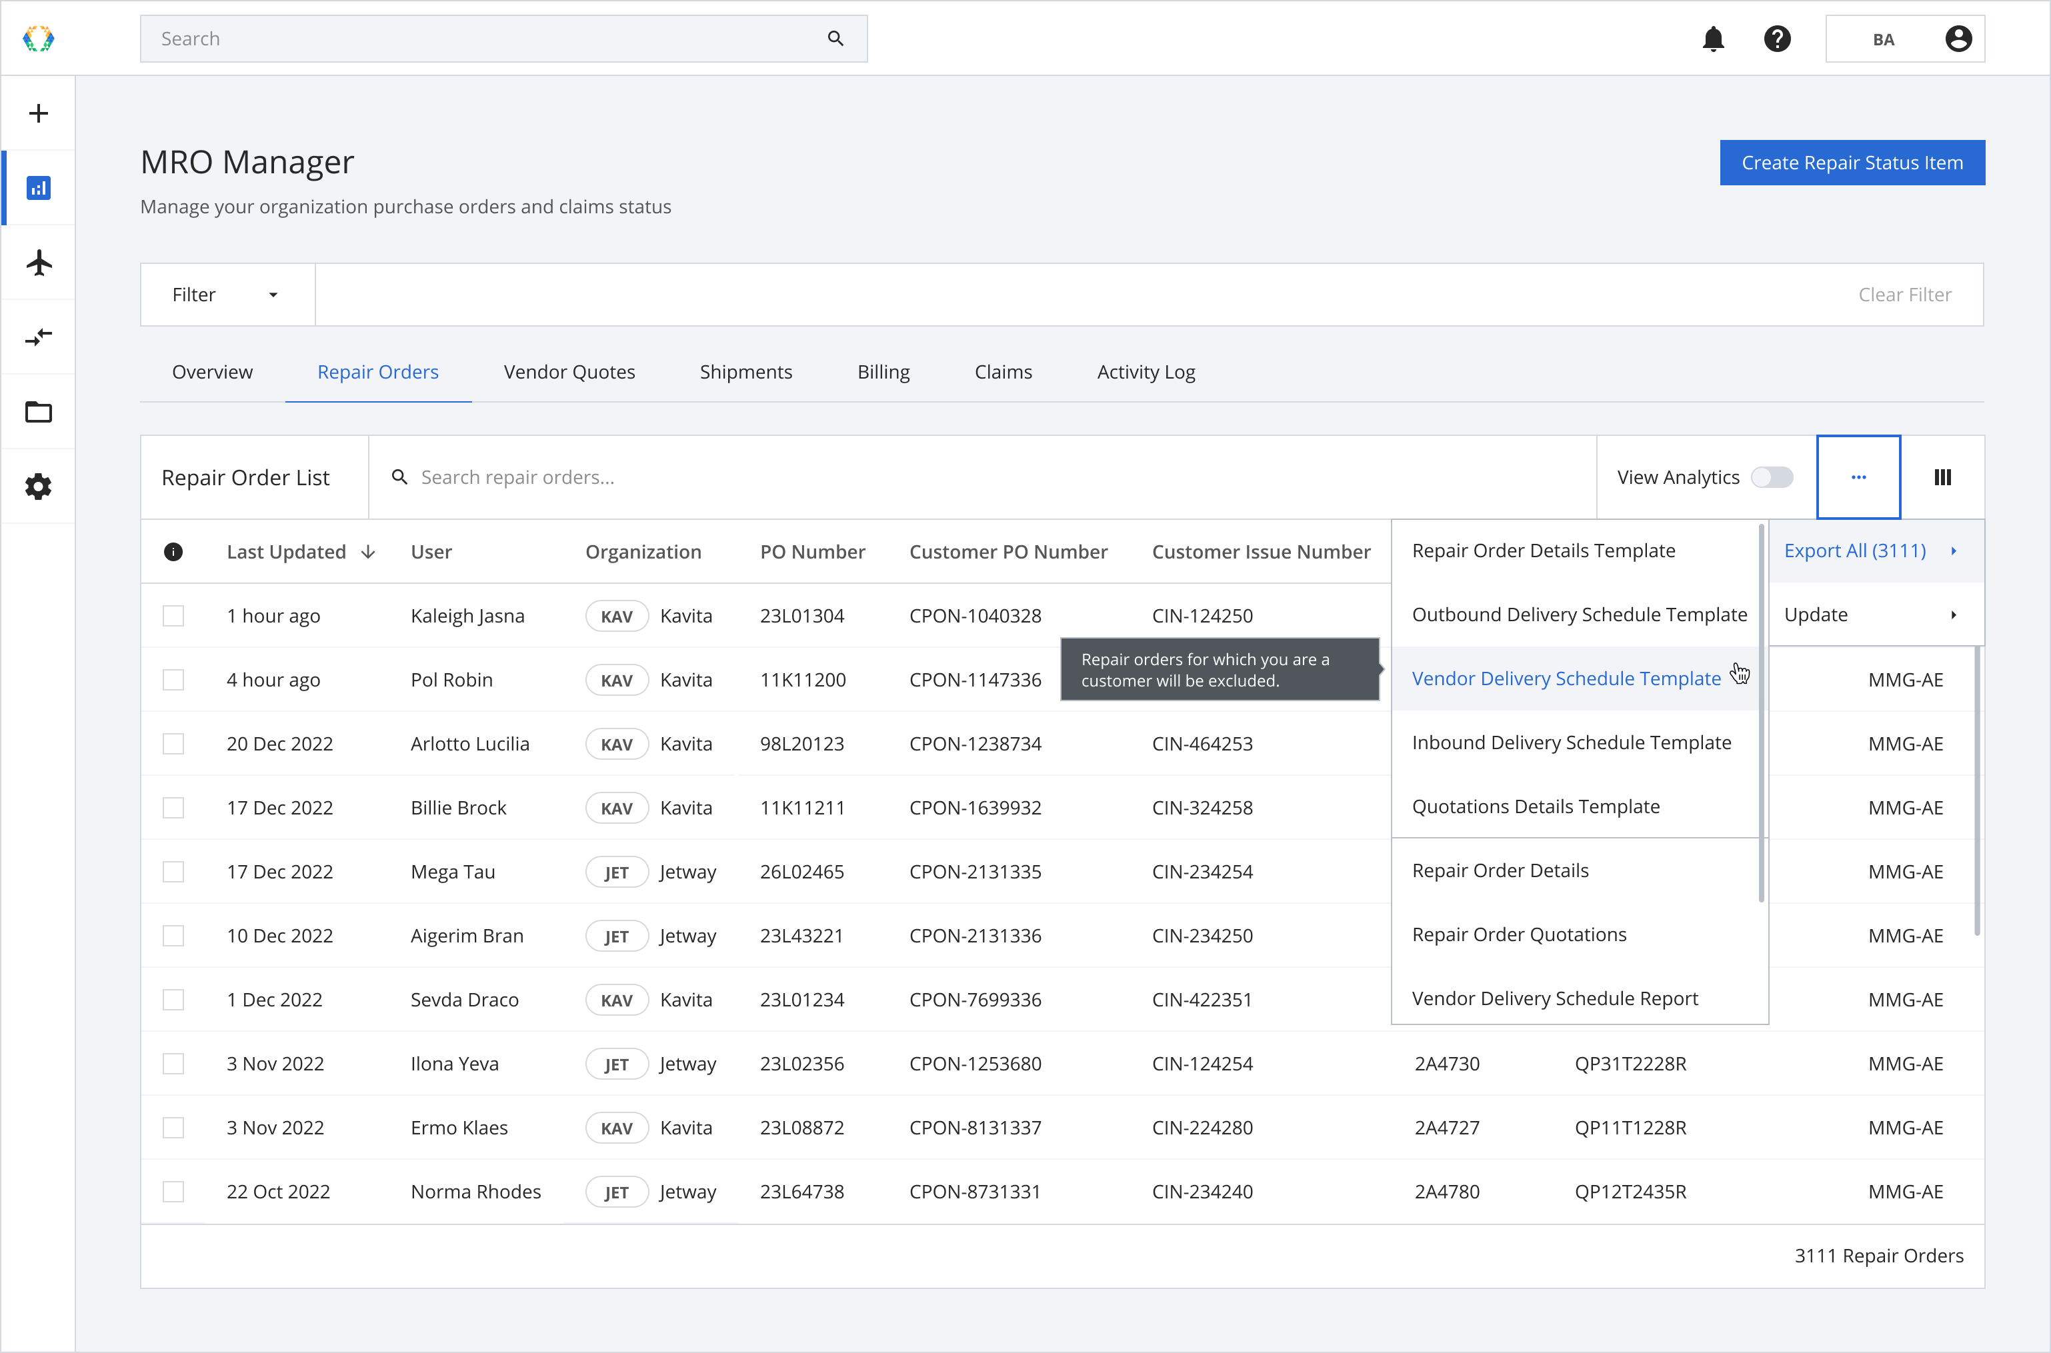The height and width of the screenshot is (1353, 2051).
Task: Click the plus icon in sidebar
Action: (x=38, y=113)
